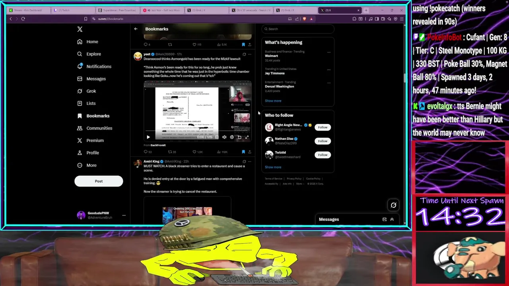The width and height of the screenshot is (509, 286).
Task: Open Notifications in the sidebar
Action: (94, 66)
